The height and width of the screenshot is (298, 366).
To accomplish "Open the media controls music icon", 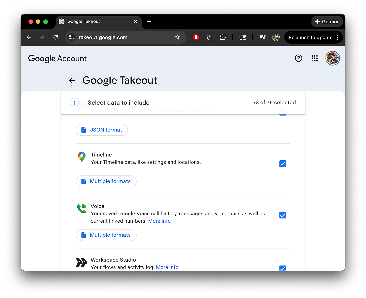I will tap(263, 37).
